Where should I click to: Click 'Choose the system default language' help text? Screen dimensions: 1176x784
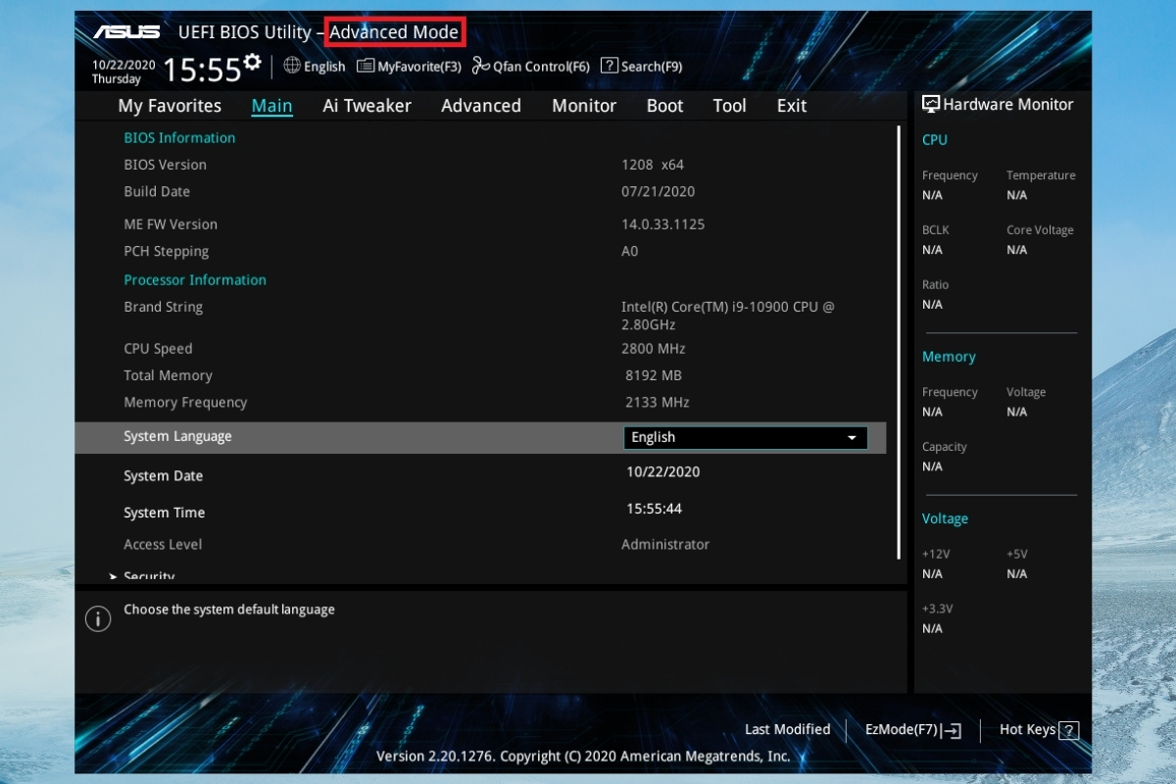click(x=229, y=610)
